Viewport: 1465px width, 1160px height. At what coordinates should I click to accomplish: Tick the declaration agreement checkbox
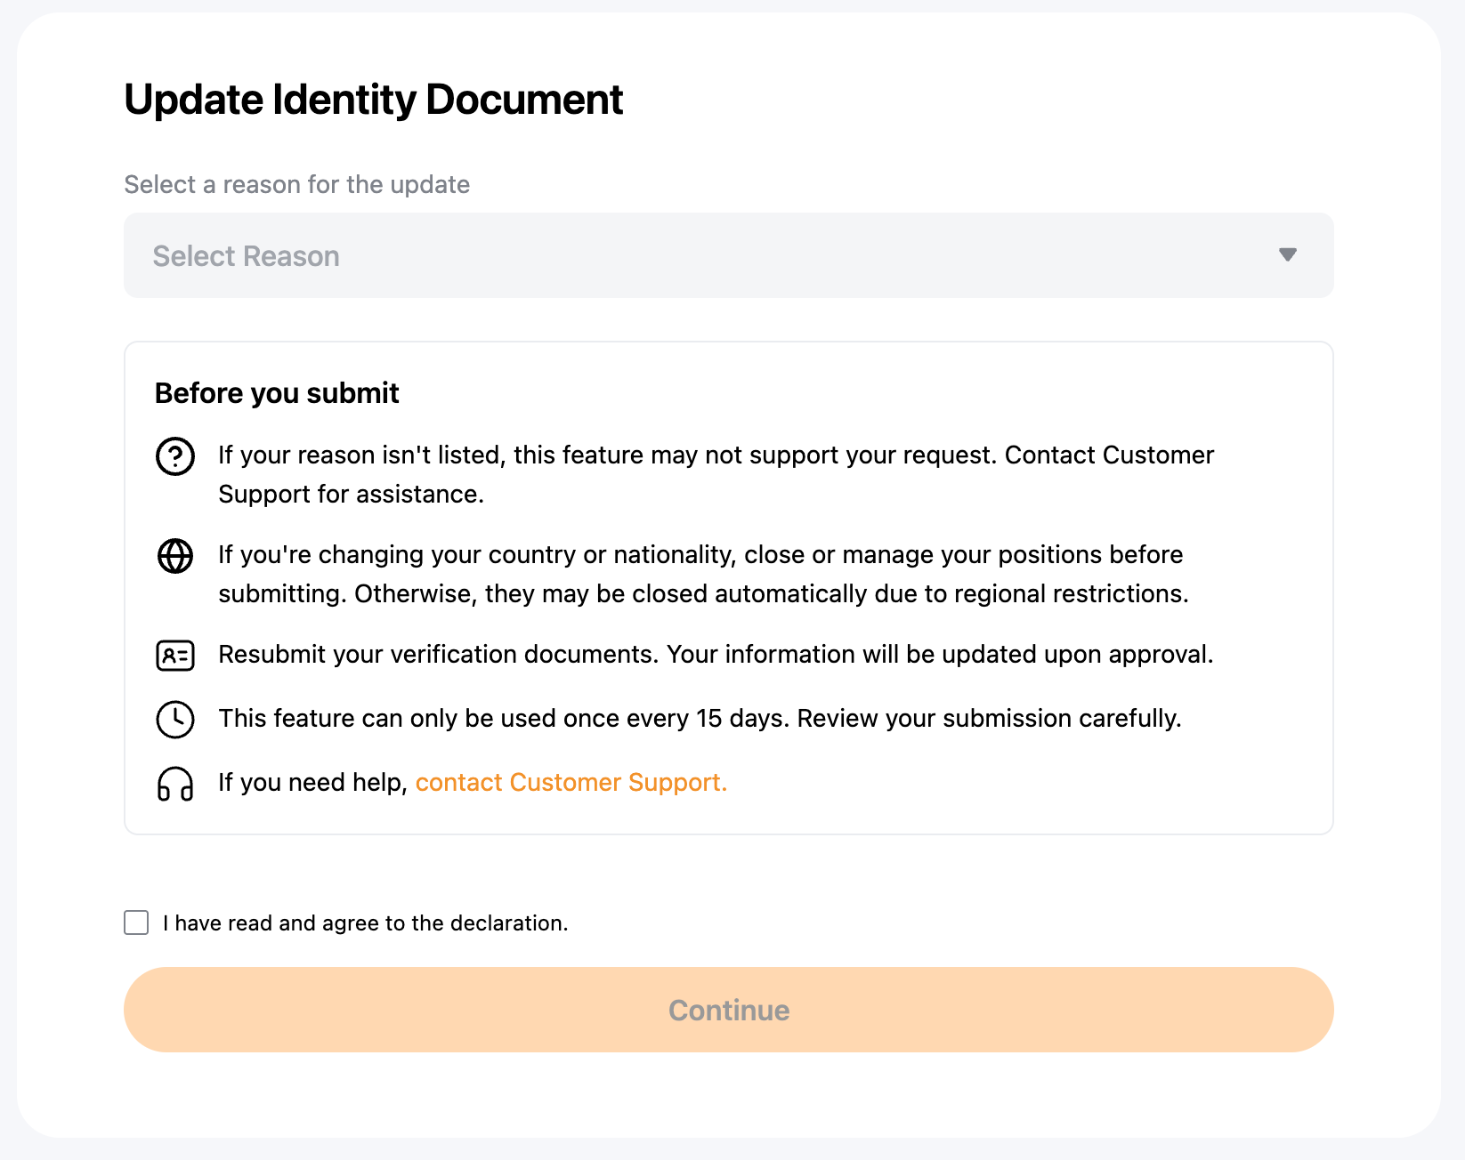pos(136,922)
